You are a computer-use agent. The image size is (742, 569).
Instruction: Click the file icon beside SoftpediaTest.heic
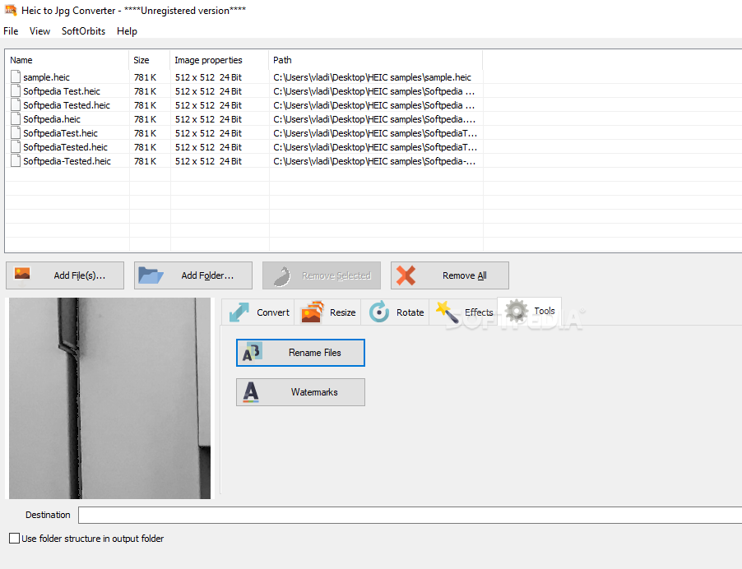tap(16, 133)
